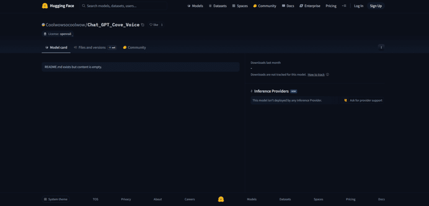Viewport: 429px width, 206px height.
Task: Open the TOS footer link
Action: [96, 199]
